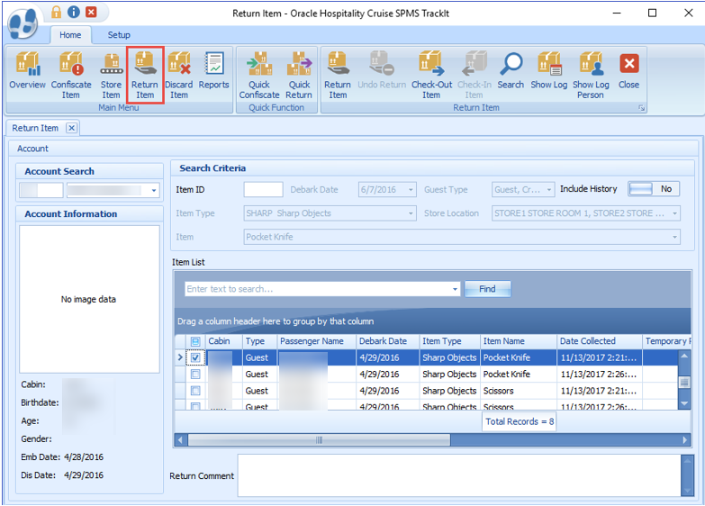This screenshot has width=705, height=506.
Task: Sort by Cabin column header
Action: pyautogui.click(x=224, y=341)
